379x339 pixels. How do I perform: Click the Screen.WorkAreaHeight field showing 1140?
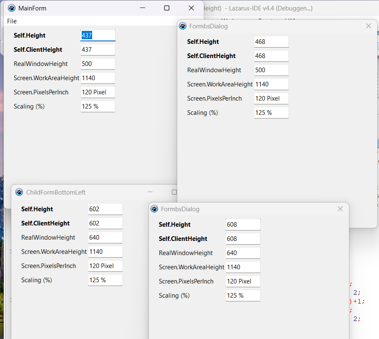[98, 78]
